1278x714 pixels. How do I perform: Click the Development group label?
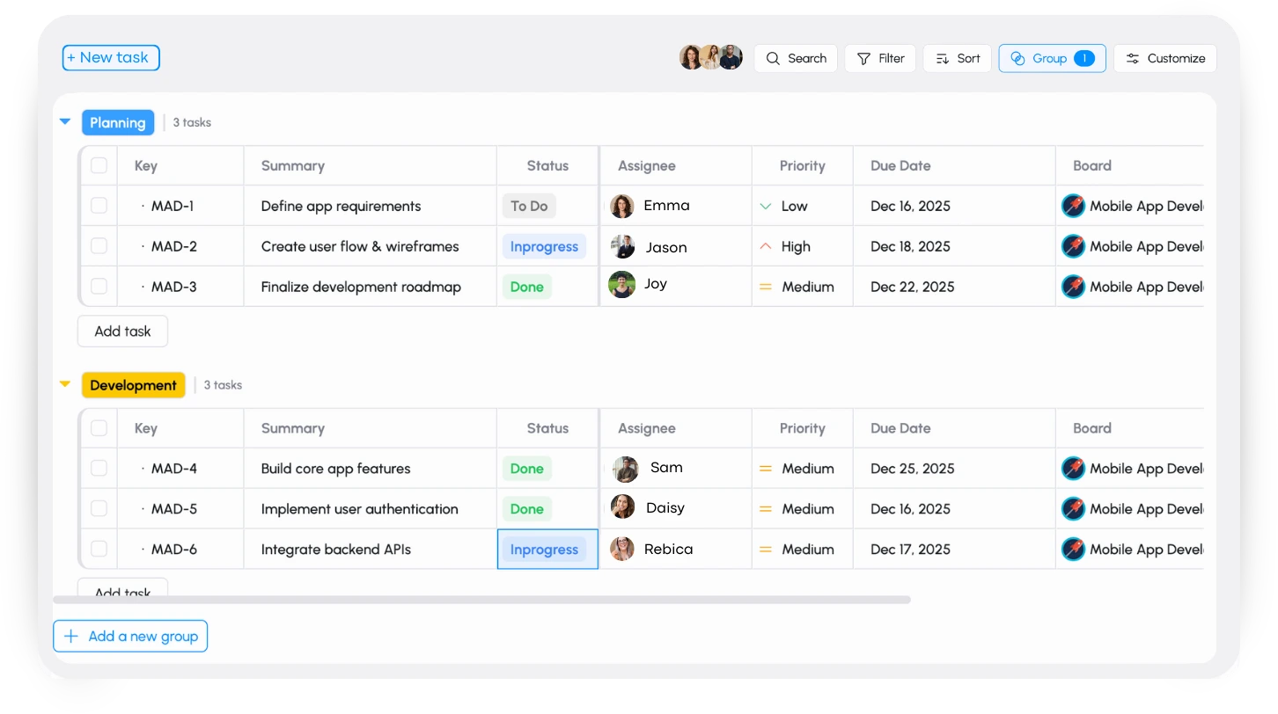[133, 384]
